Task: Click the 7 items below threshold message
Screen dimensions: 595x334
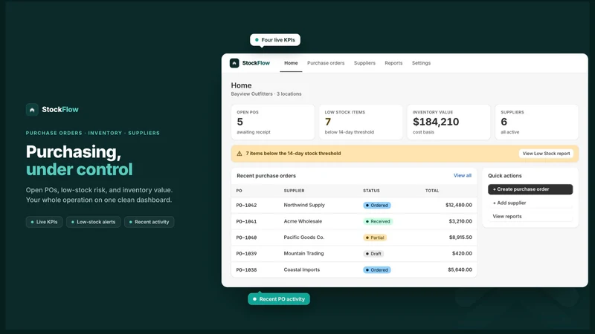Action: point(293,154)
